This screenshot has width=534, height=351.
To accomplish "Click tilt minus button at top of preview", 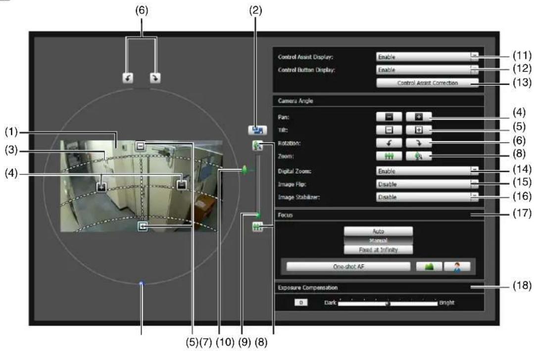I will coord(141,146).
